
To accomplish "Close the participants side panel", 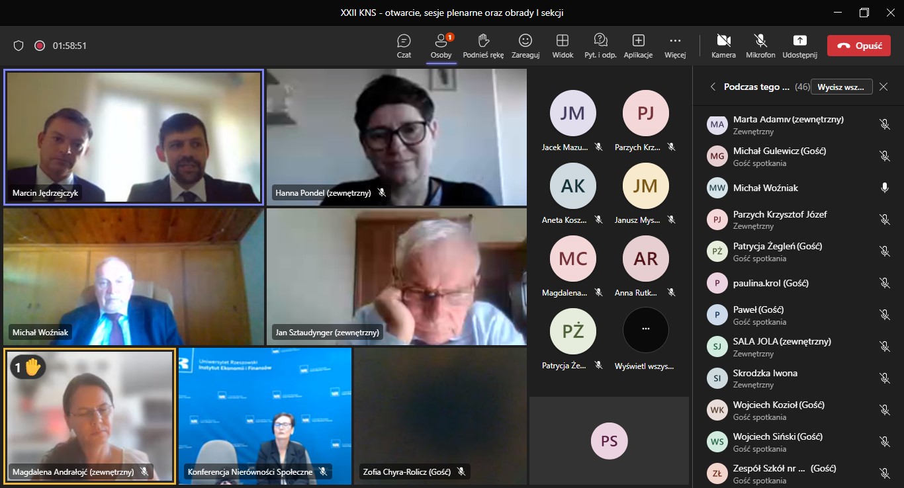I will coord(883,87).
